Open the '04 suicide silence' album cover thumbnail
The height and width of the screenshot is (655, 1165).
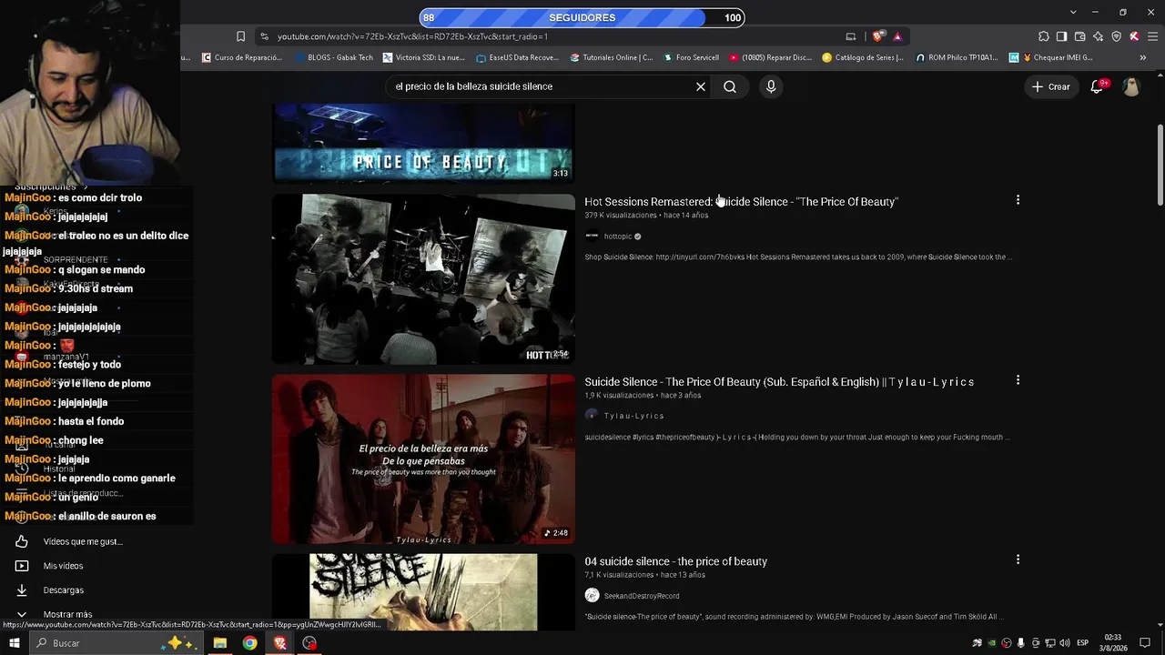(423, 592)
